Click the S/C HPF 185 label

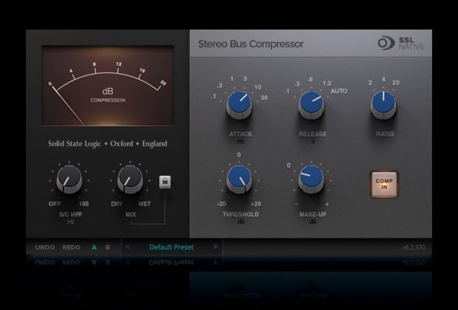[x=83, y=204]
